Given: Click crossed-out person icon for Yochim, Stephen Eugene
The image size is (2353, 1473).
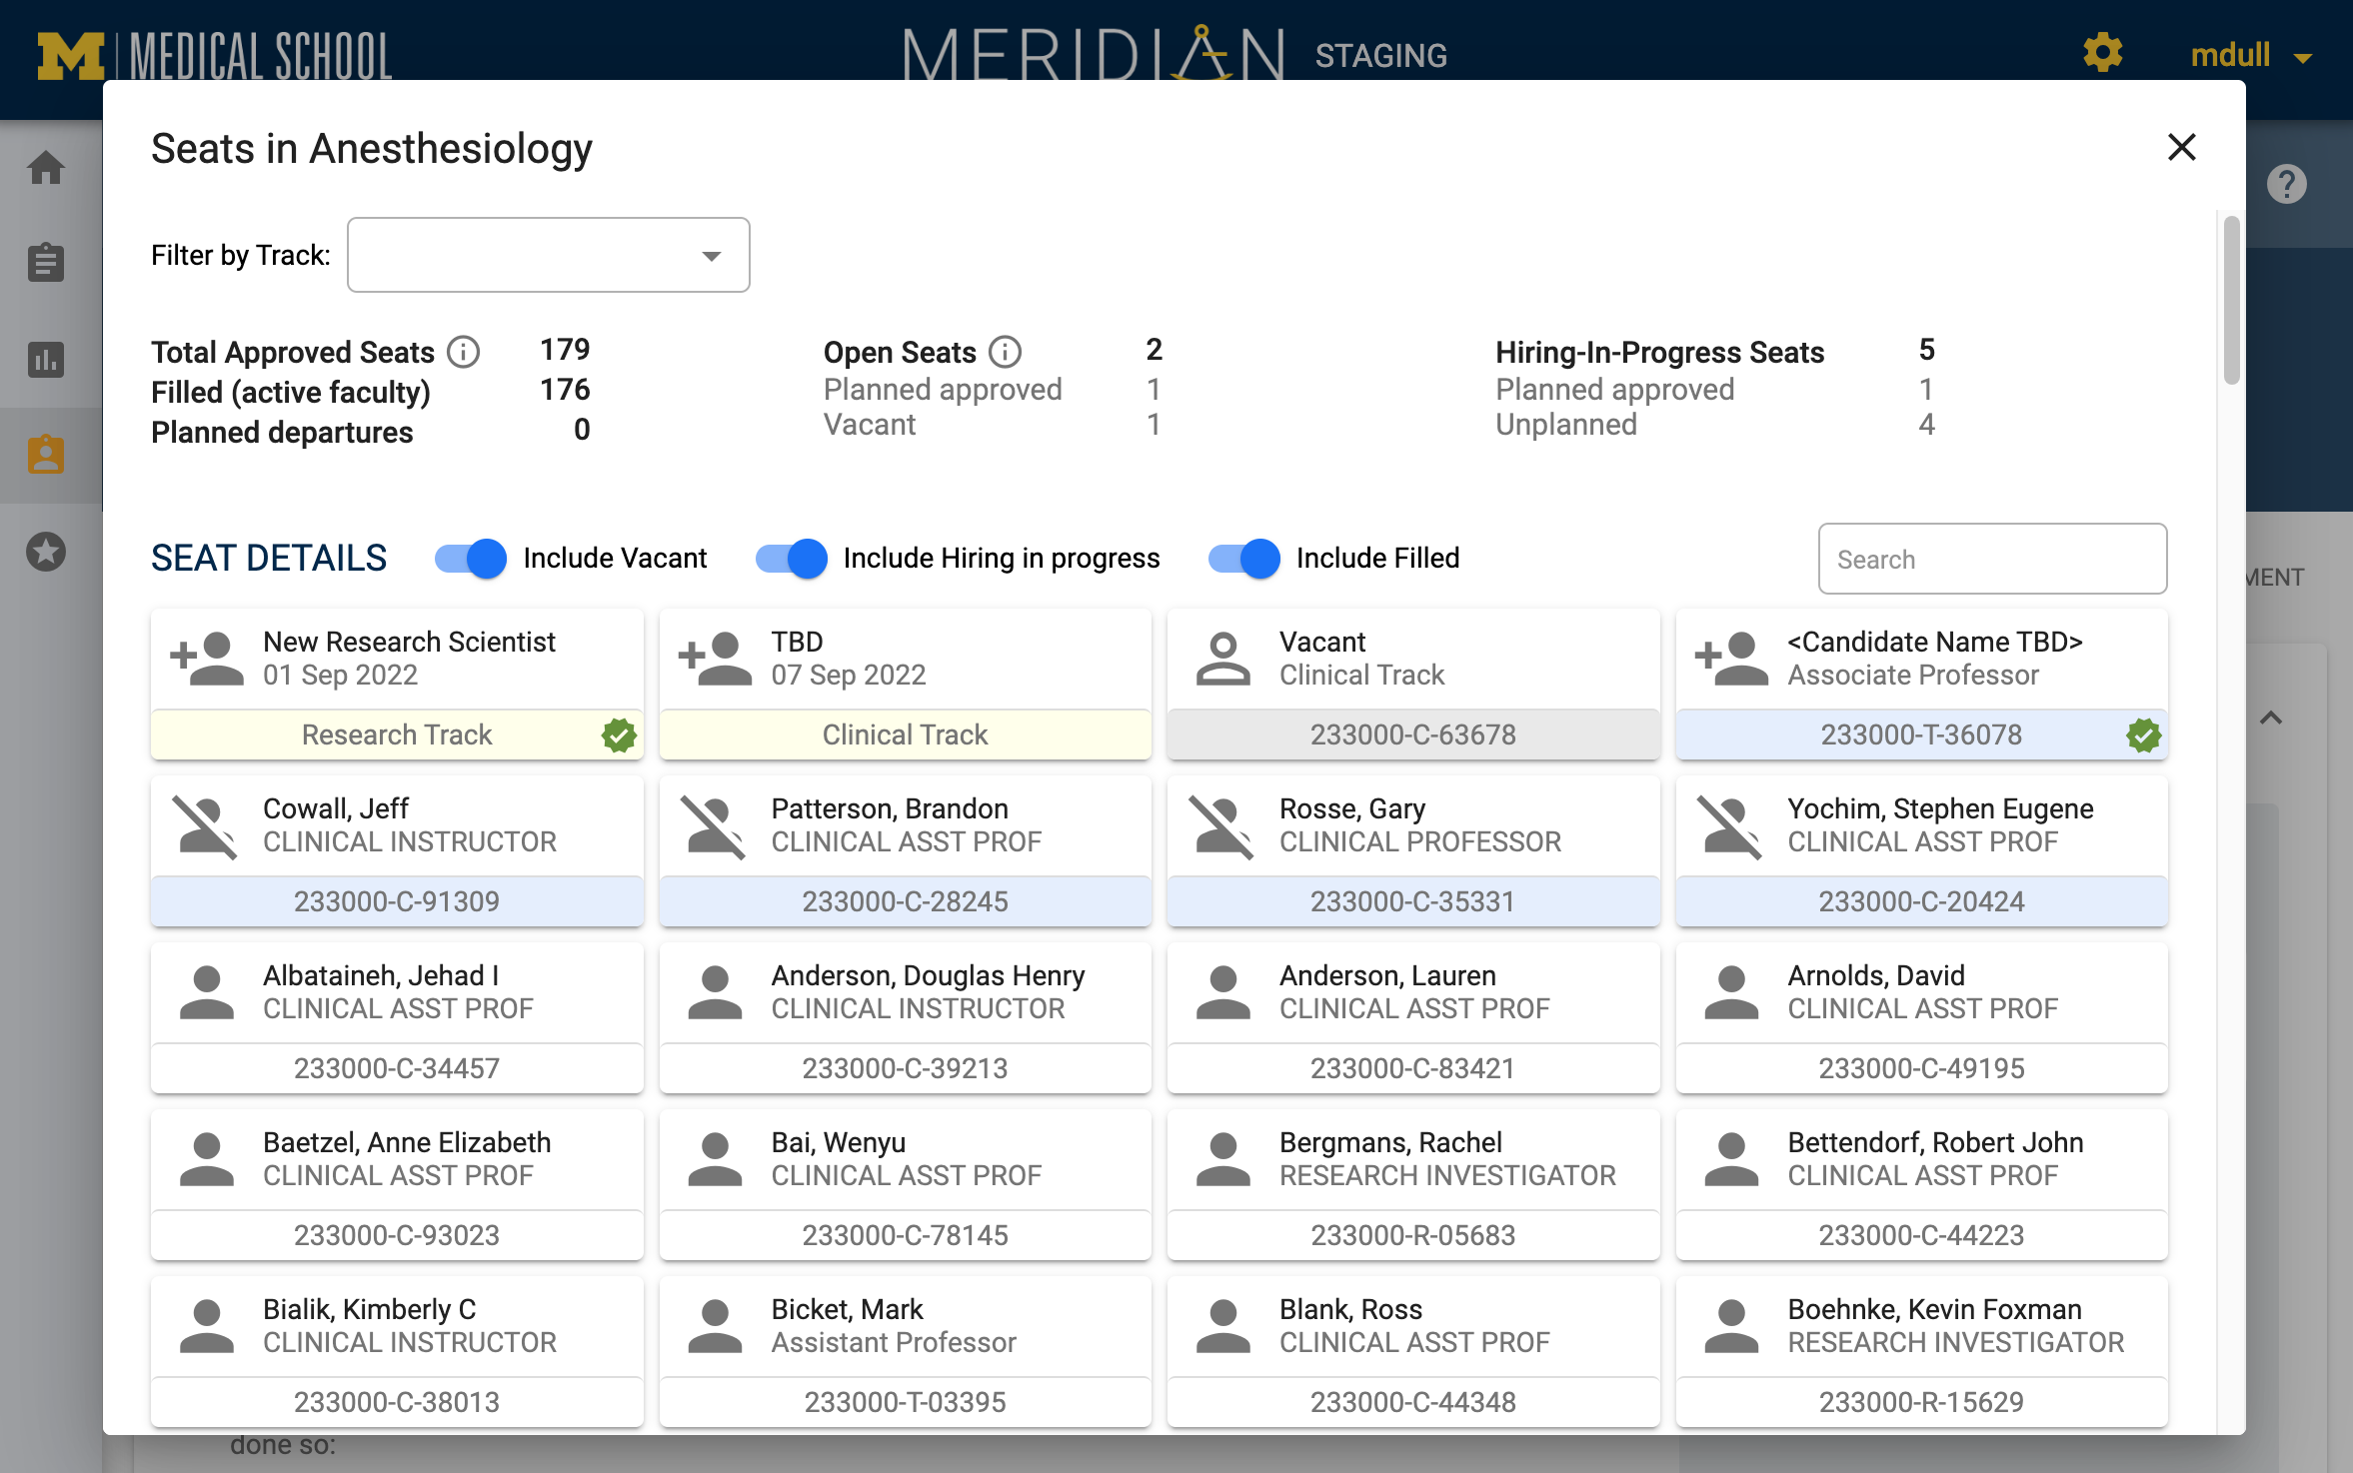Looking at the screenshot, I should coord(1730,827).
